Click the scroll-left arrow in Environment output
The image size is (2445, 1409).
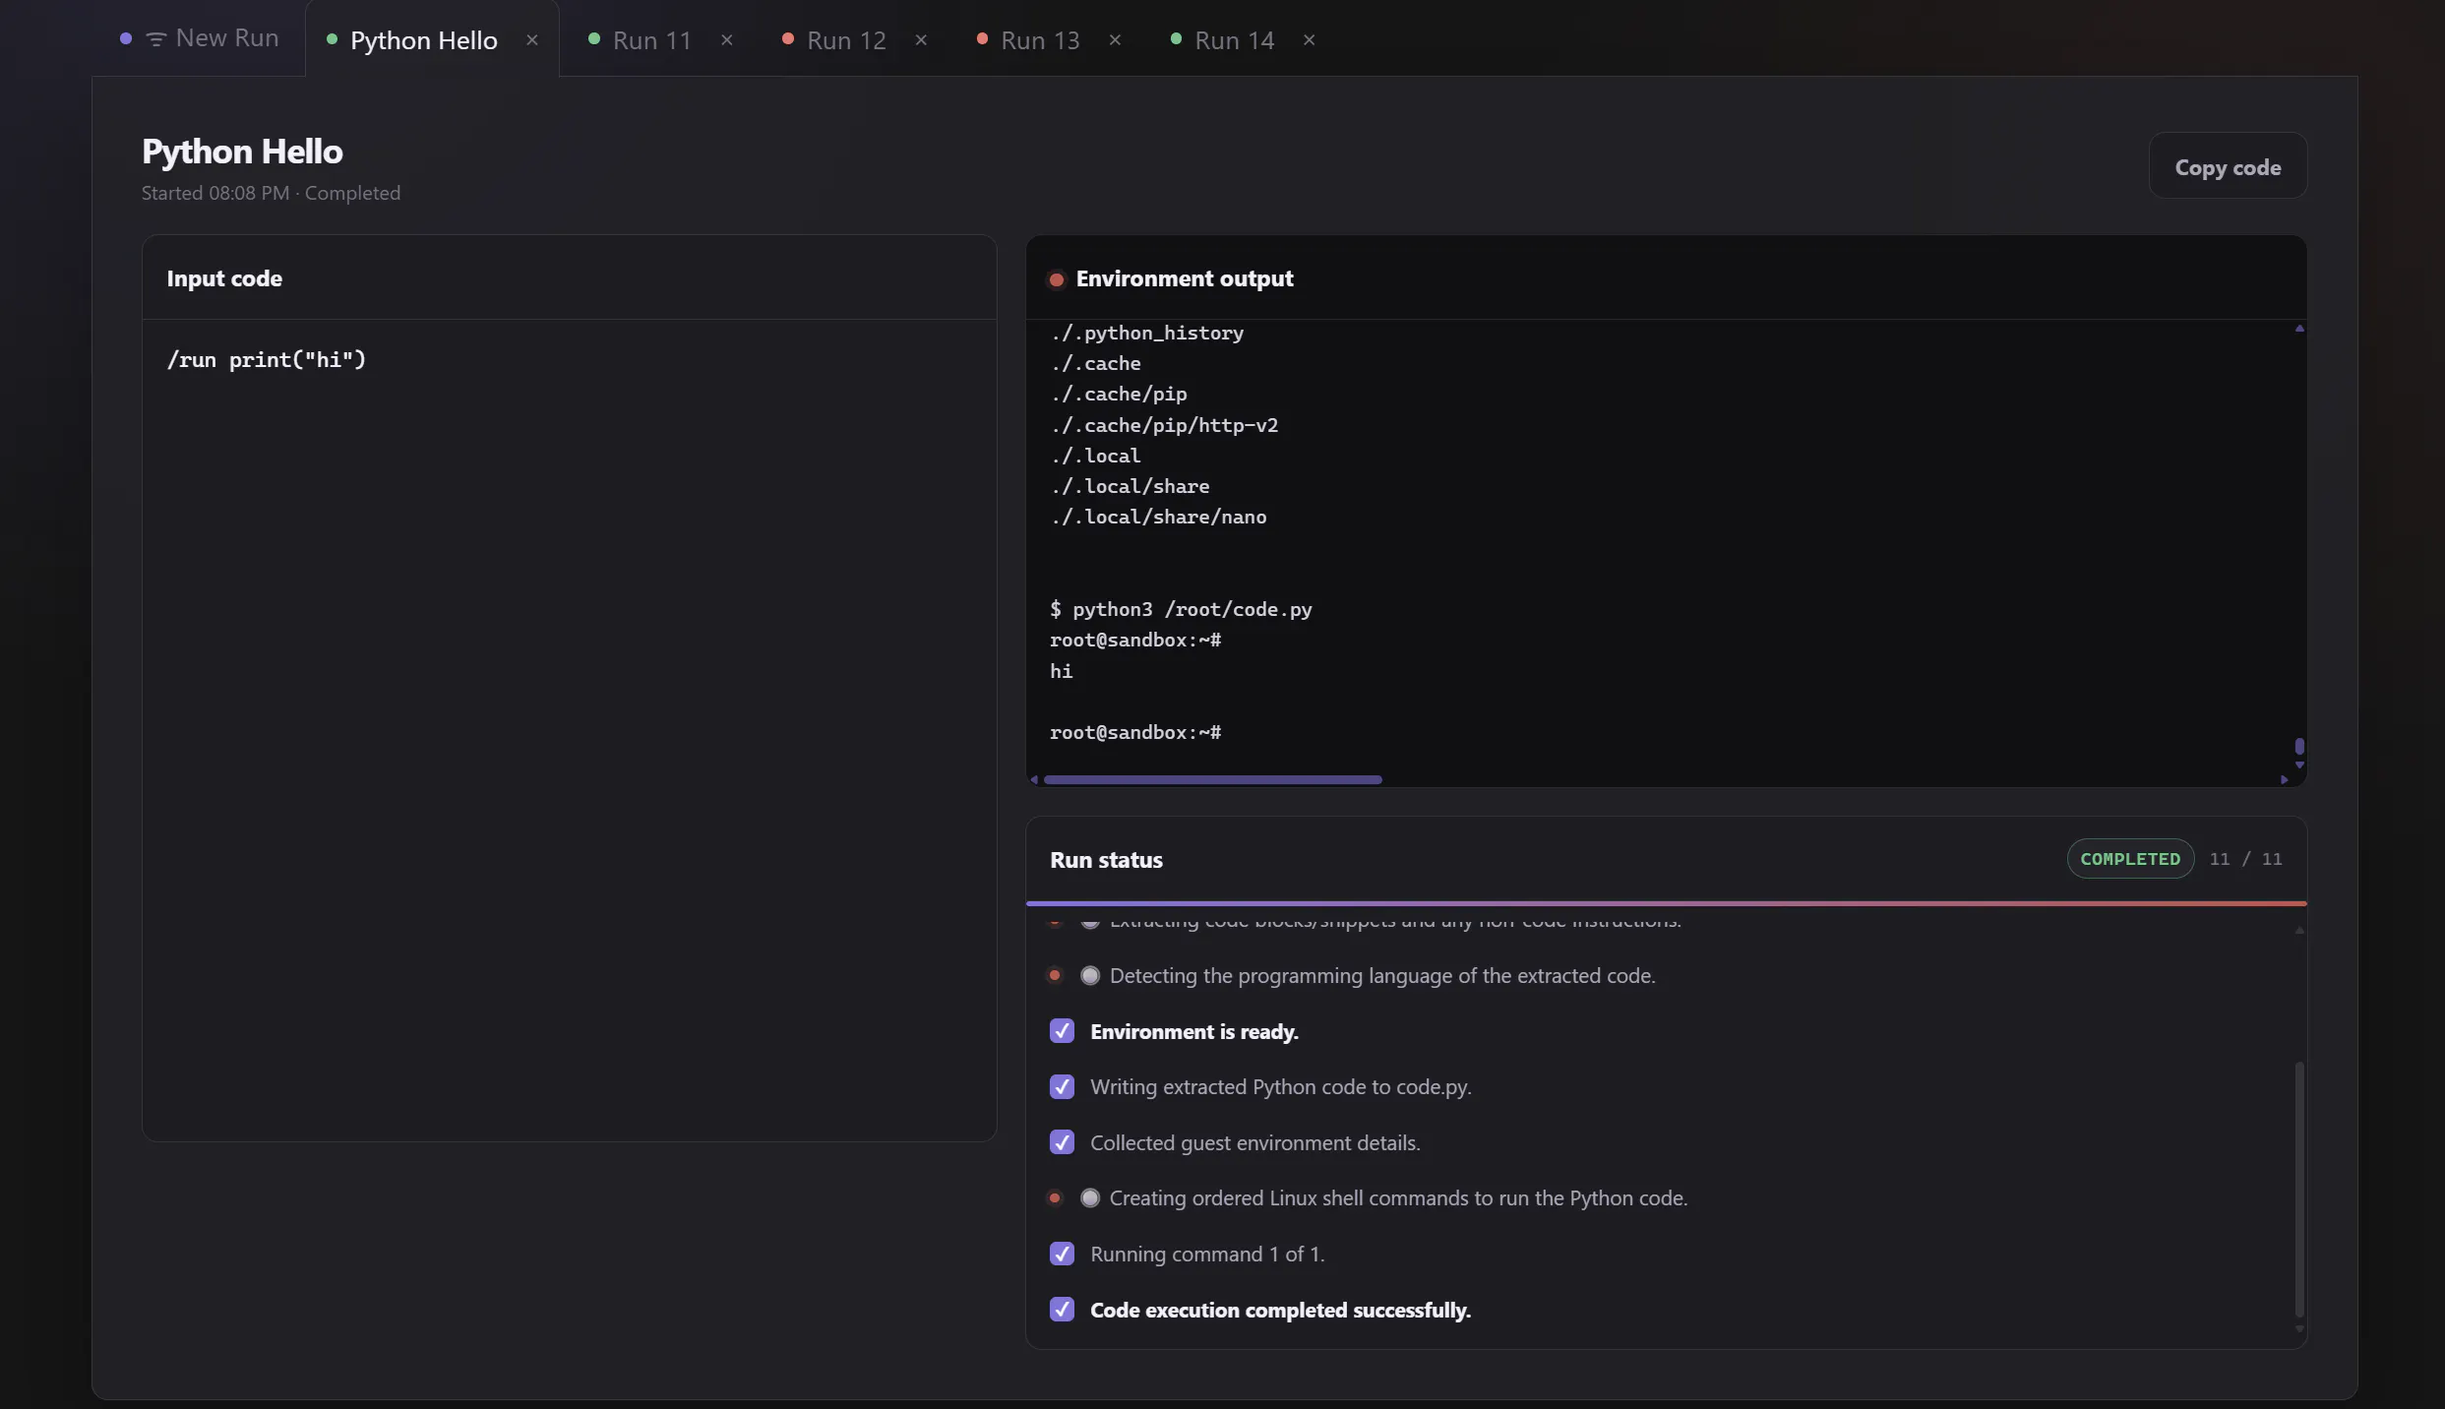click(x=1034, y=780)
